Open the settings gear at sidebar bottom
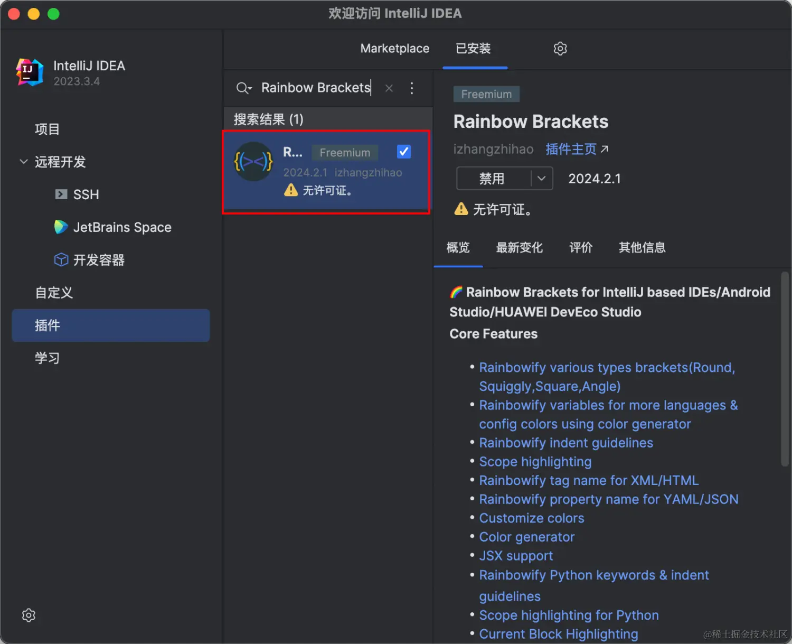The height and width of the screenshot is (644, 792). click(29, 615)
